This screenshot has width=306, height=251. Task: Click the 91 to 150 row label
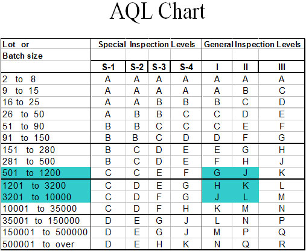tap(26, 138)
